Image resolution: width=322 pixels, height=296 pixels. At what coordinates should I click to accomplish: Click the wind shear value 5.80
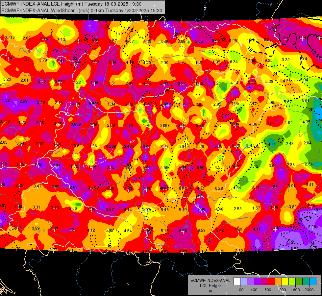[201, 209]
